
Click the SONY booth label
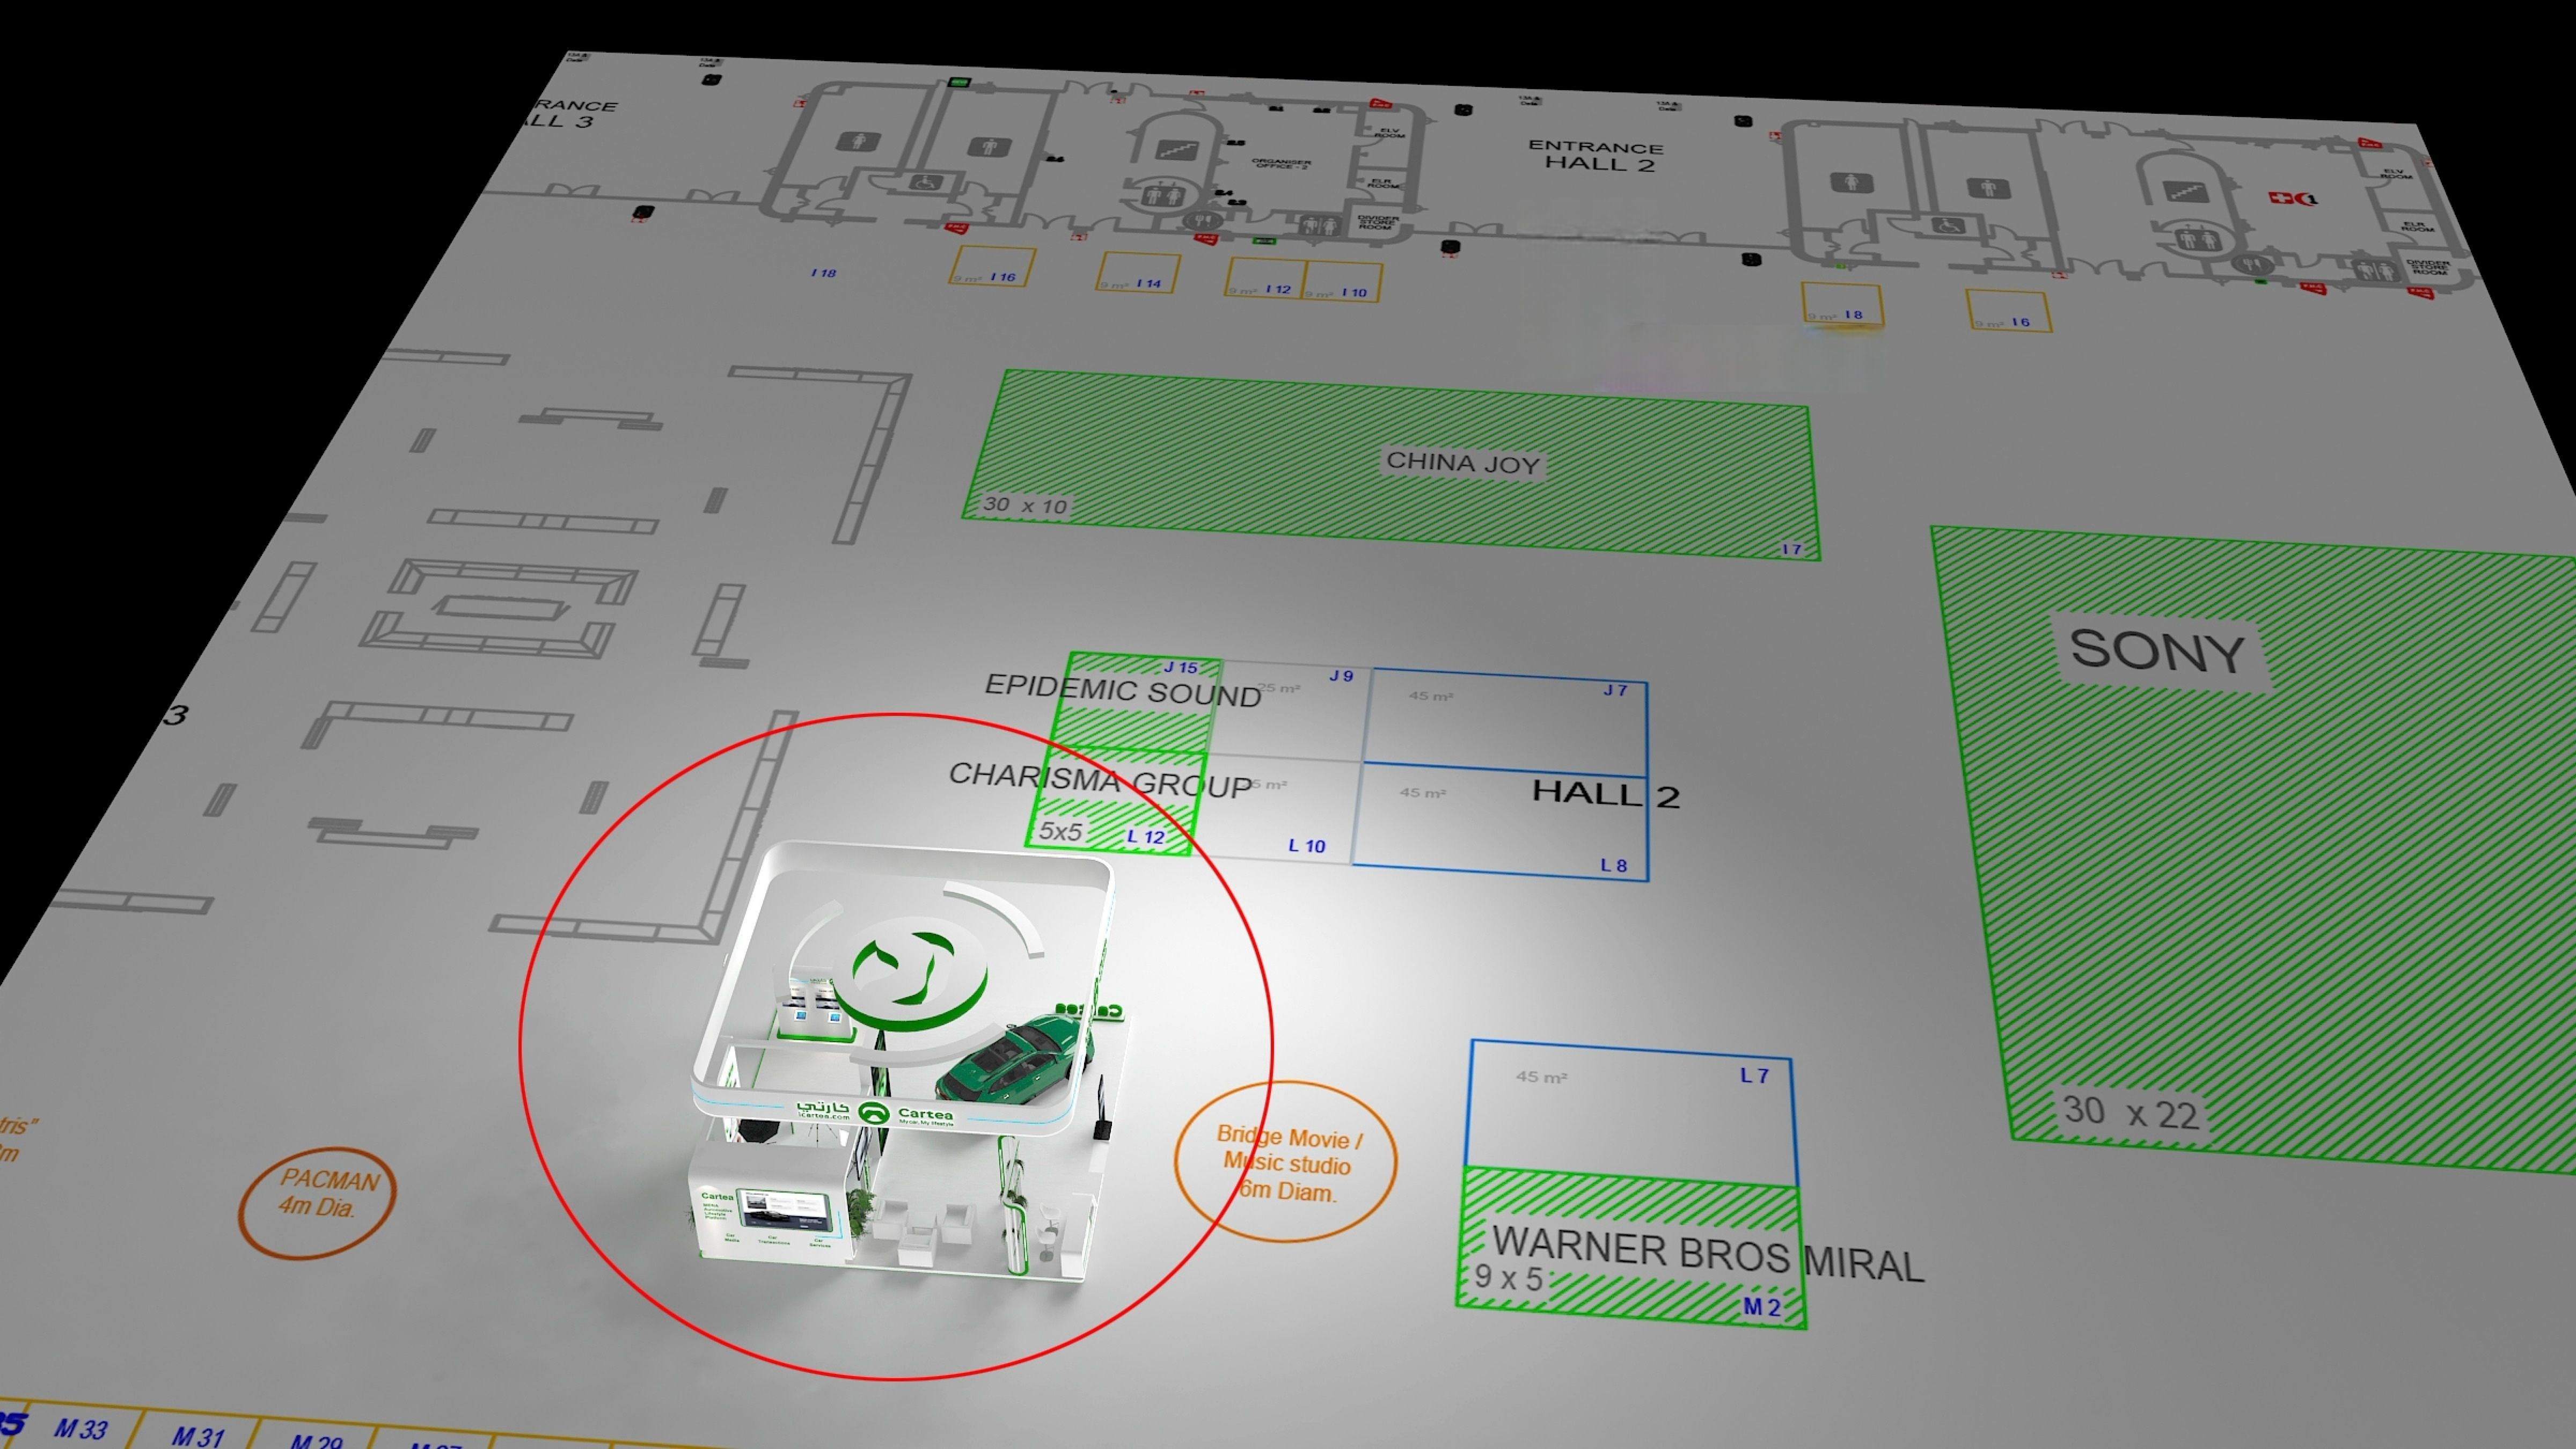2157,651
